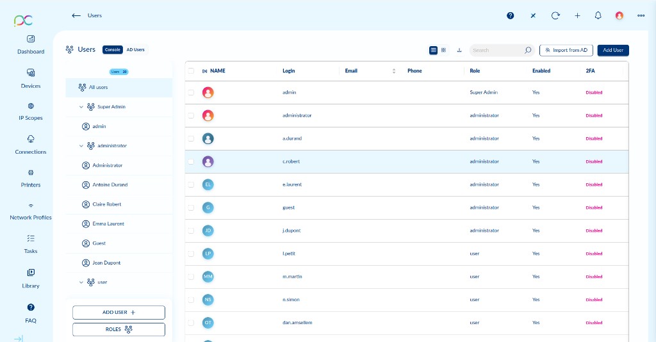Check the box for e.laurent row
656x342 pixels.
pos(191,184)
